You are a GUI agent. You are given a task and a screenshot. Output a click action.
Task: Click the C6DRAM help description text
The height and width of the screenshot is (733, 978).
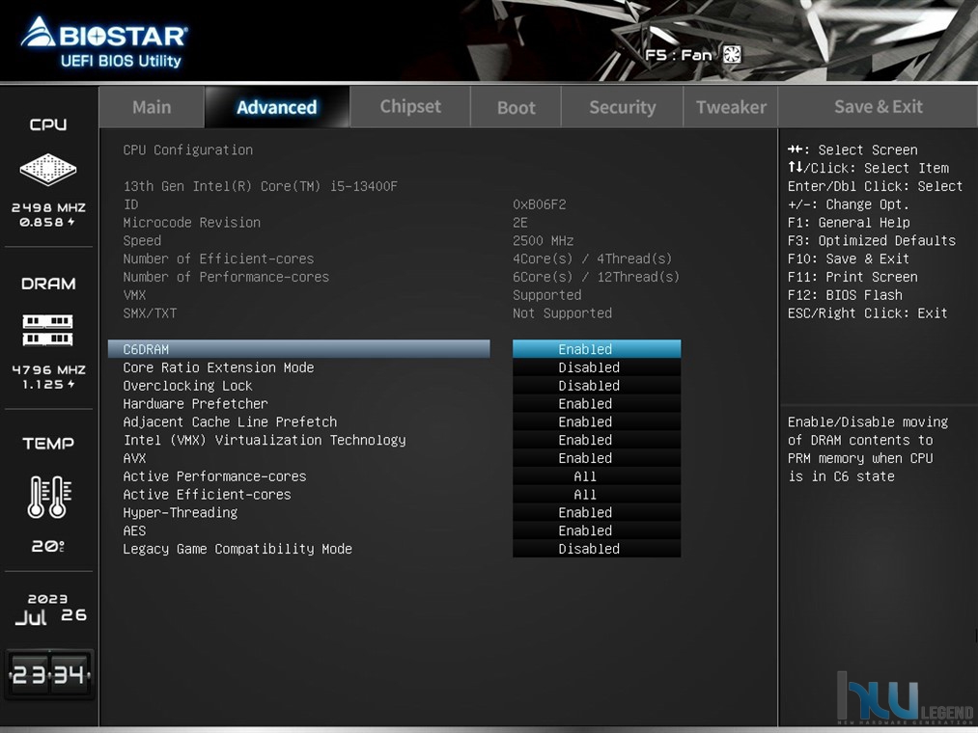[x=868, y=448]
